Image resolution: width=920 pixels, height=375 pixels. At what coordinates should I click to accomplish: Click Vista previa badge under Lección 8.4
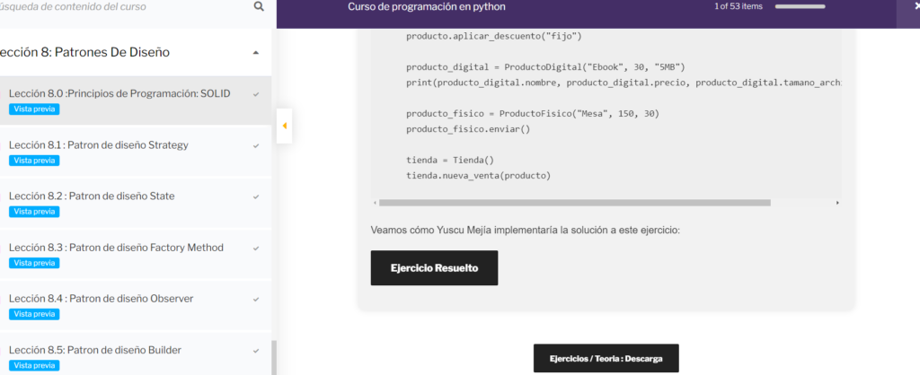[34, 314]
